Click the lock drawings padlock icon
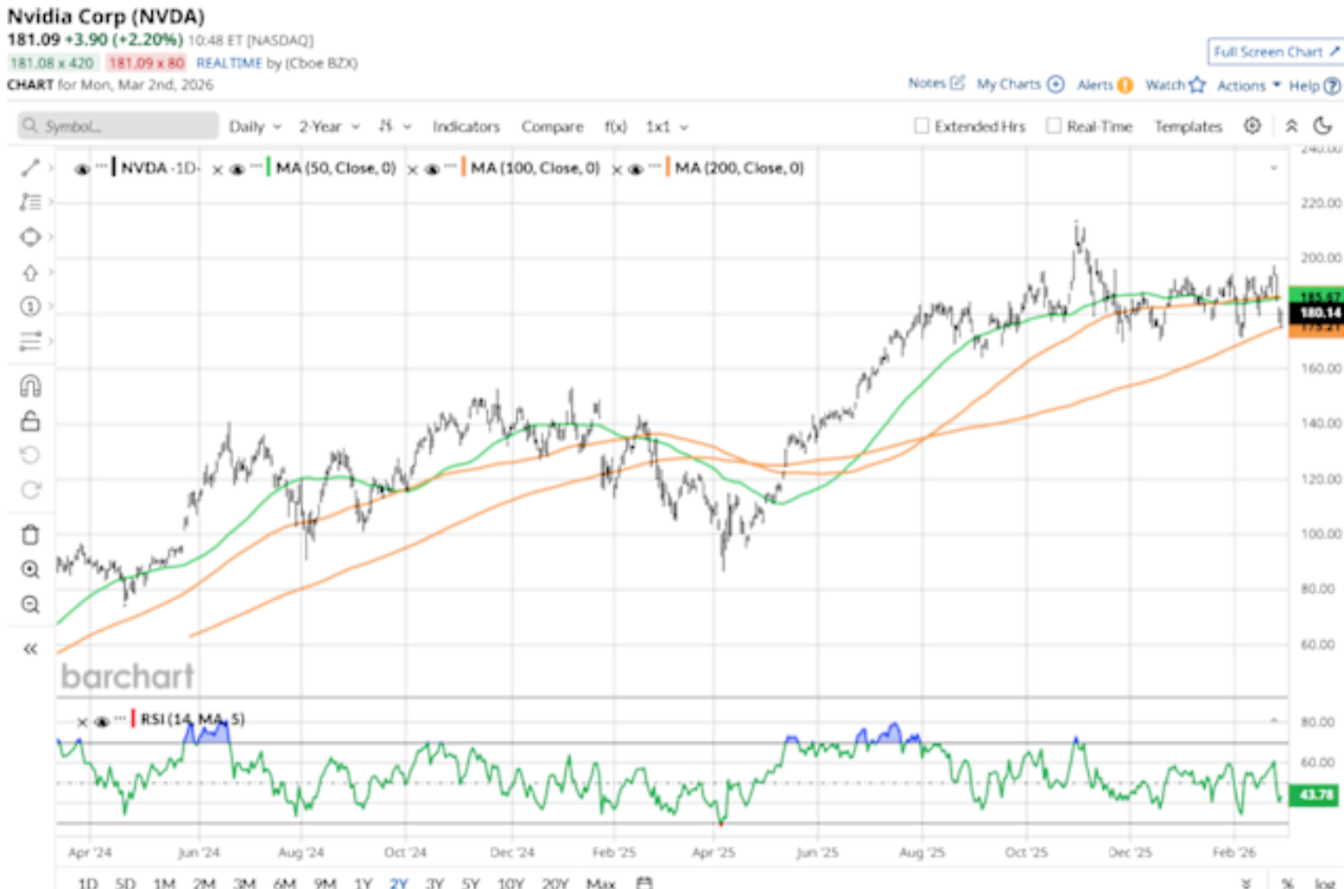This screenshot has height=889, width=1344. tap(30, 421)
